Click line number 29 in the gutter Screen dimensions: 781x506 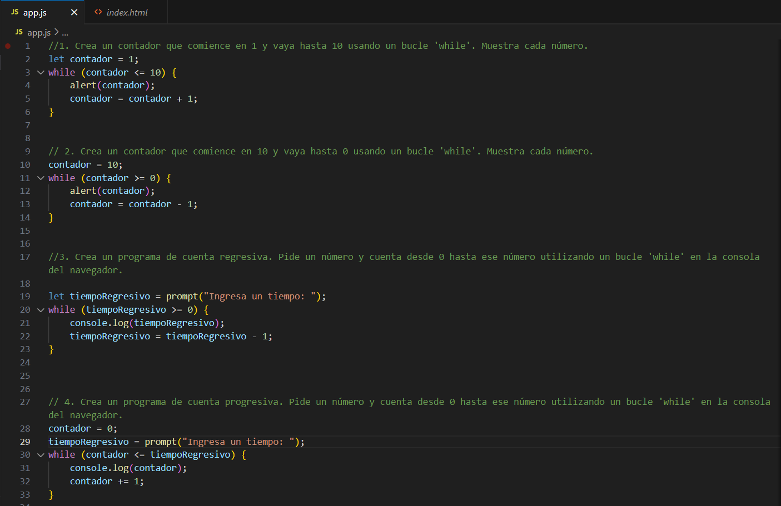pyautogui.click(x=25, y=442)
